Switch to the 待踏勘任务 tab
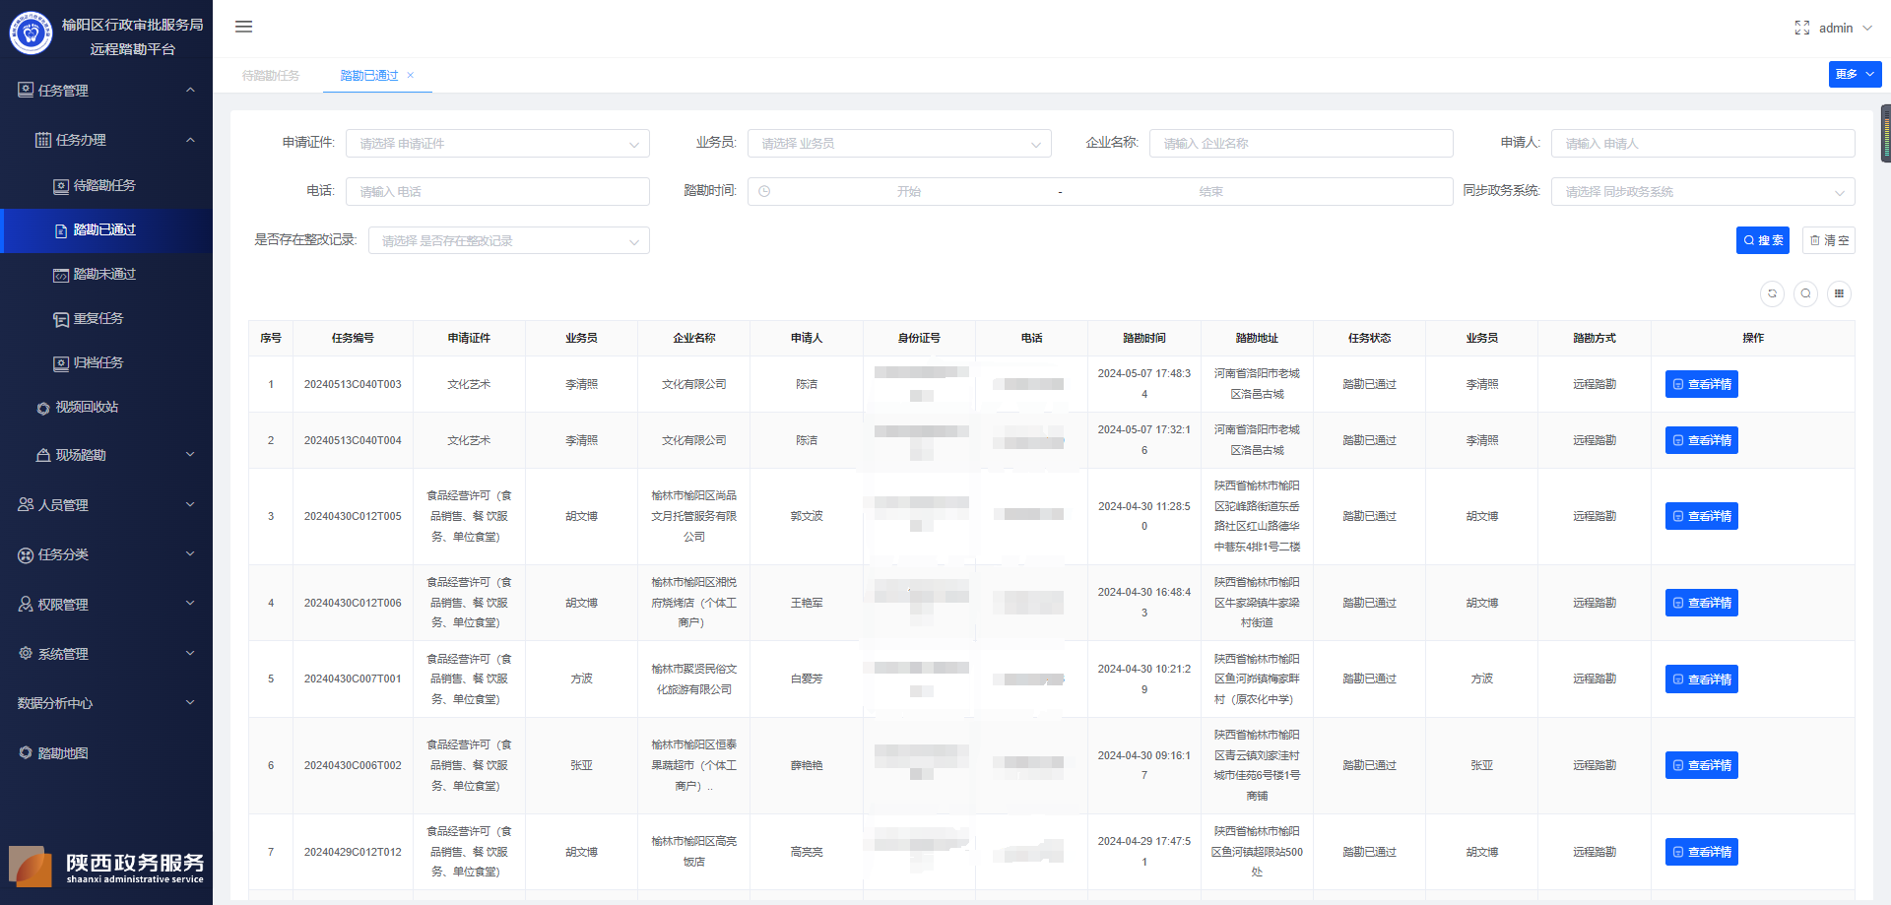 coord(271,76)
